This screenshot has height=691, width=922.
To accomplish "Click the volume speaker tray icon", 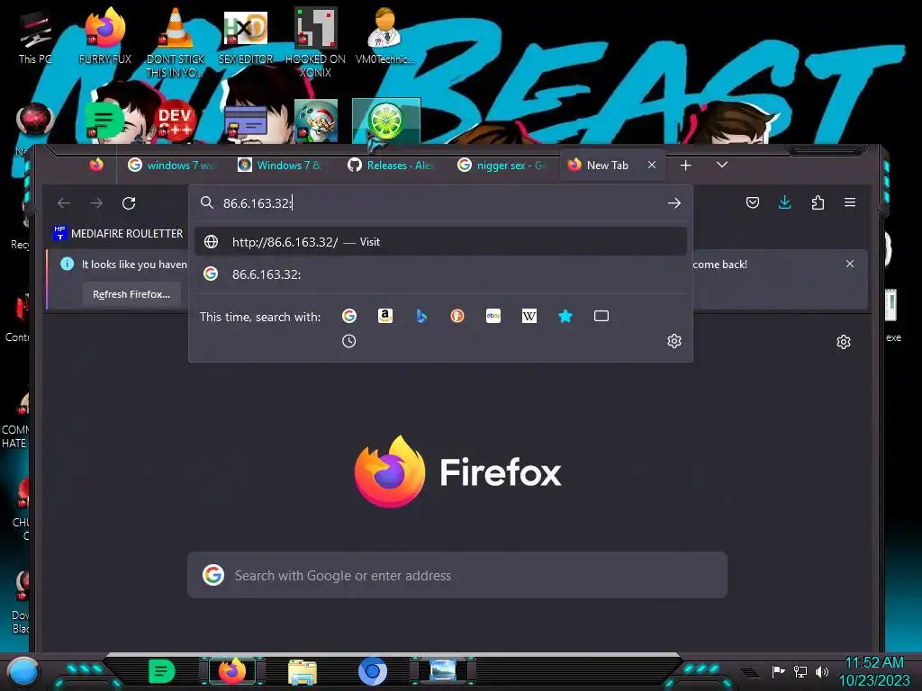I will point(821,671).
